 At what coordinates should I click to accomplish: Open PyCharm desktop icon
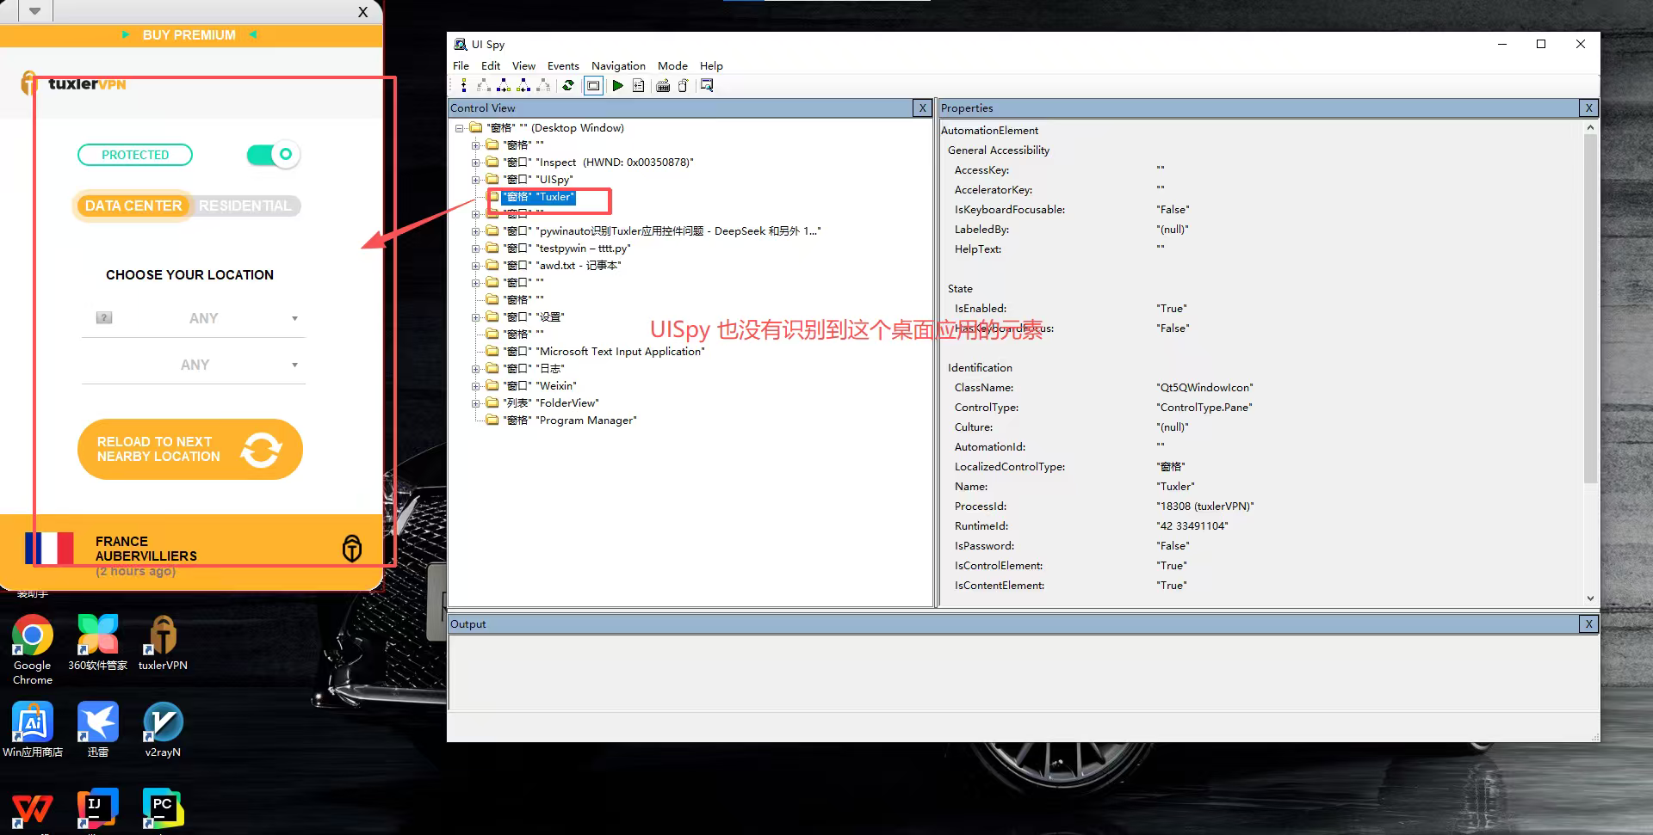click(163, 809)
